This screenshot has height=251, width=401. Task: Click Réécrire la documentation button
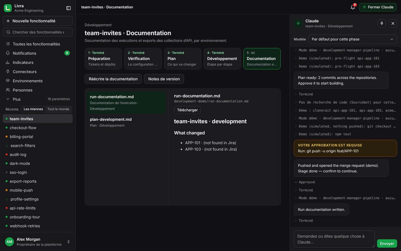[113, 79]
